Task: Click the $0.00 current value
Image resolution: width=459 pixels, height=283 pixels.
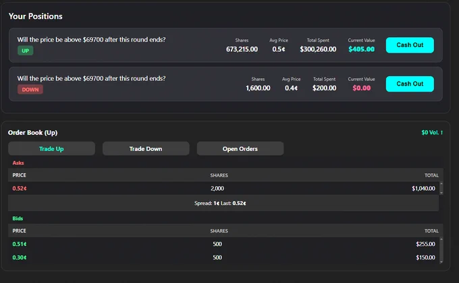Action: pyautogui.click(x=362, y=88)
